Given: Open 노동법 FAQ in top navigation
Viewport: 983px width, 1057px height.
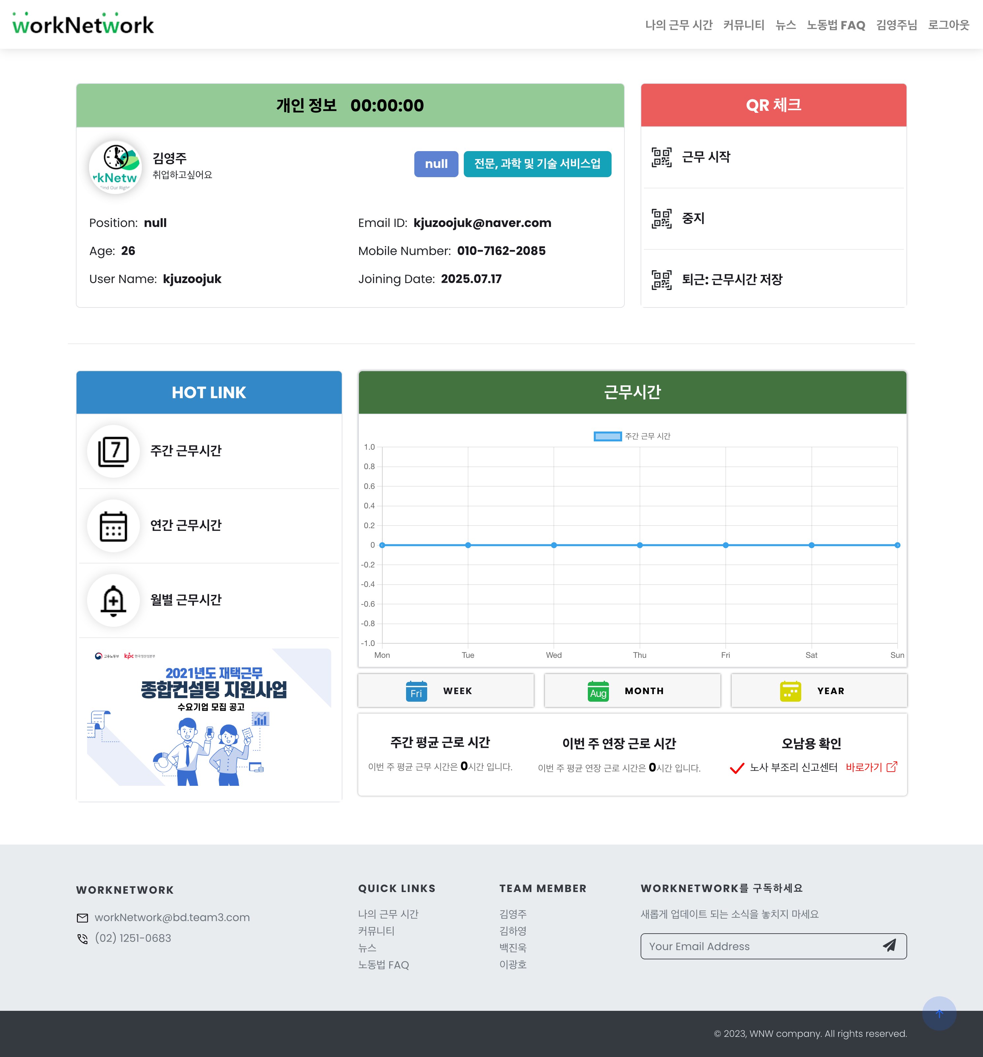Looking at the screenshot, I should (836, 25).
